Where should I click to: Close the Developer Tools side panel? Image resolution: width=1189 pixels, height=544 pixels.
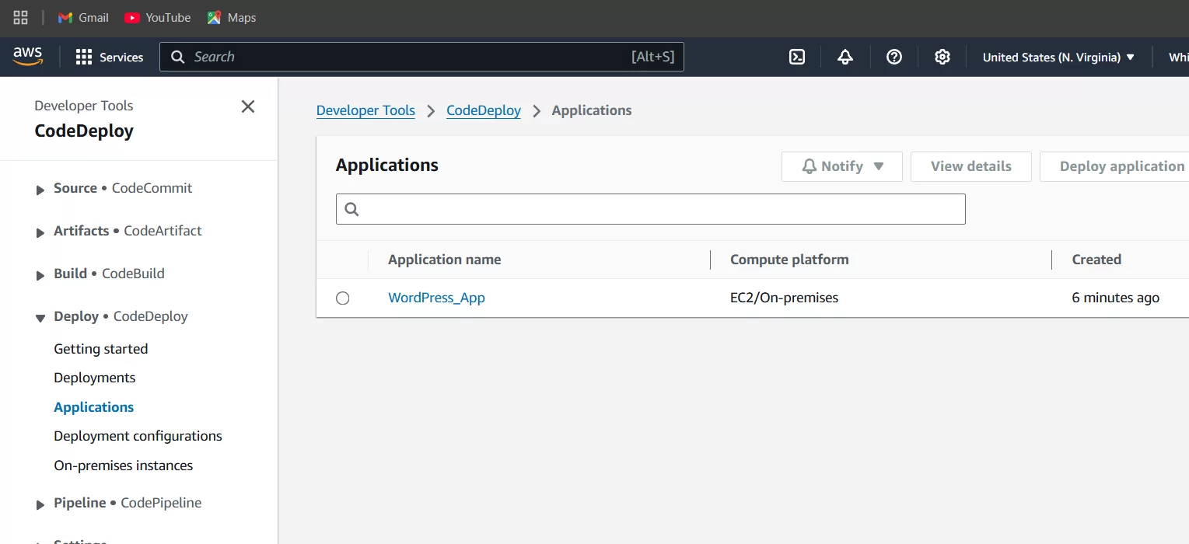pos(248,106)
